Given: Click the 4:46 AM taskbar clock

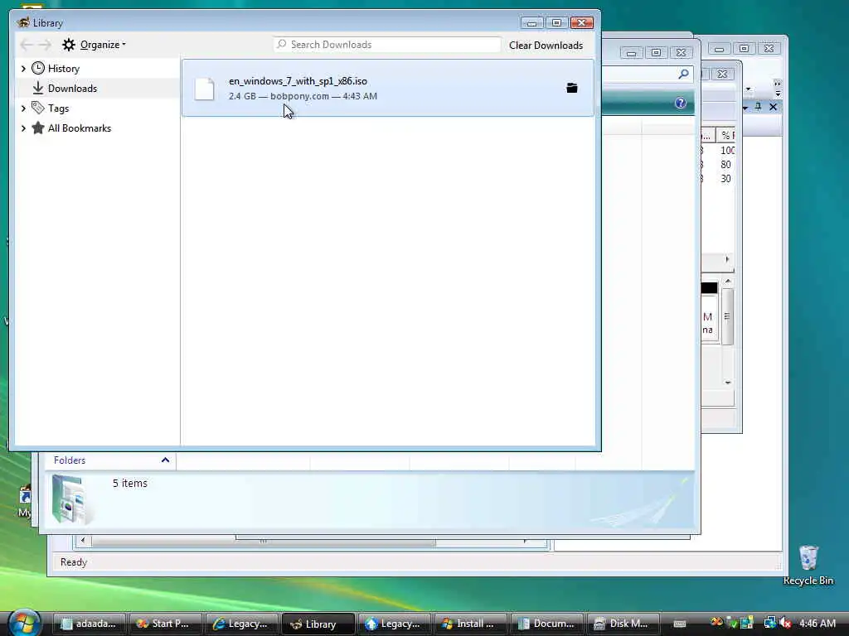Looking at the screenshot, I should [817, 624].
